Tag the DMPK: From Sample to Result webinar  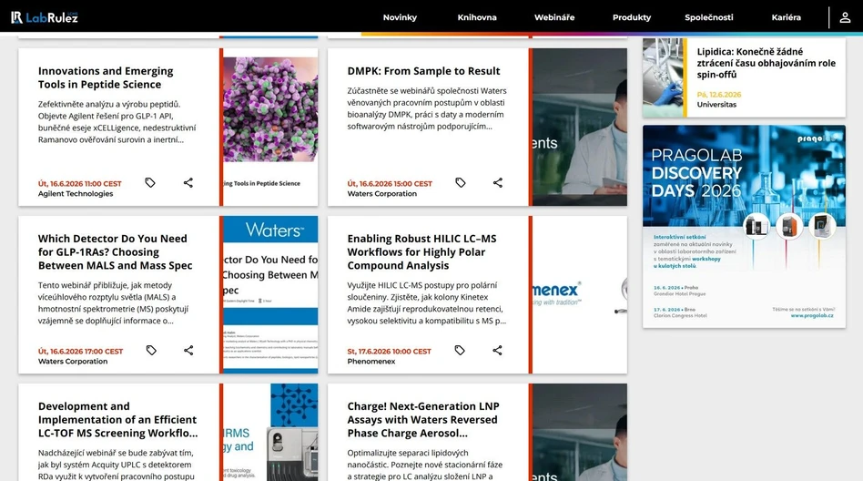[461, 182]
